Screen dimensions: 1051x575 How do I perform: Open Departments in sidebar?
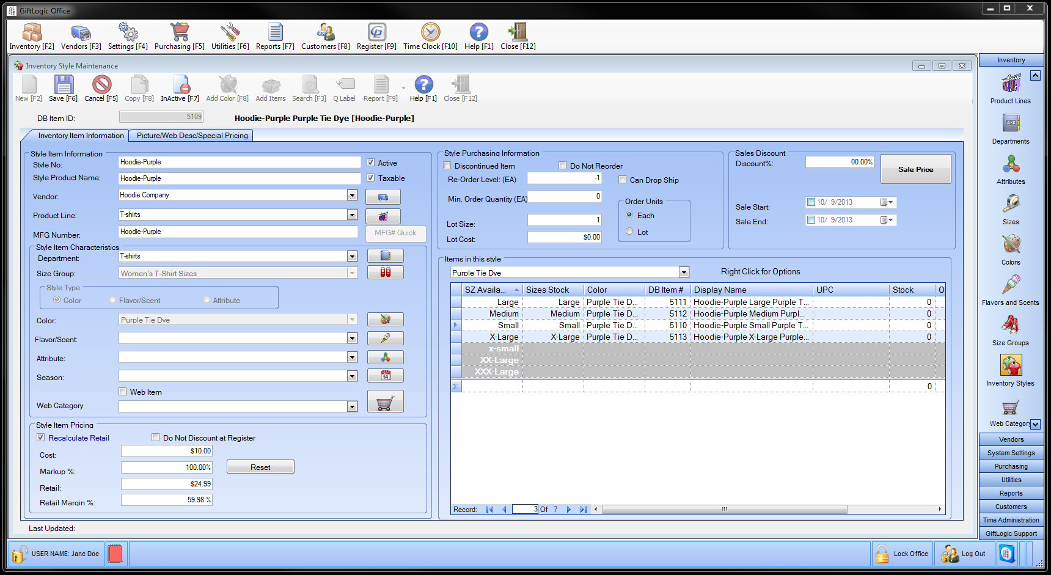pyautogui.click(x=1010, y=129)
